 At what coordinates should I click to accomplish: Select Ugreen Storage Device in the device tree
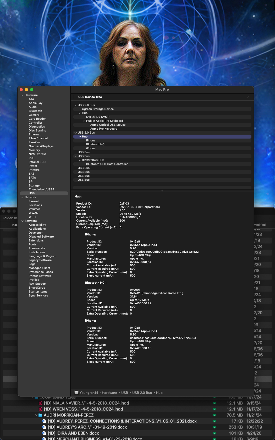pyautogui.click(x=162, y=109)
